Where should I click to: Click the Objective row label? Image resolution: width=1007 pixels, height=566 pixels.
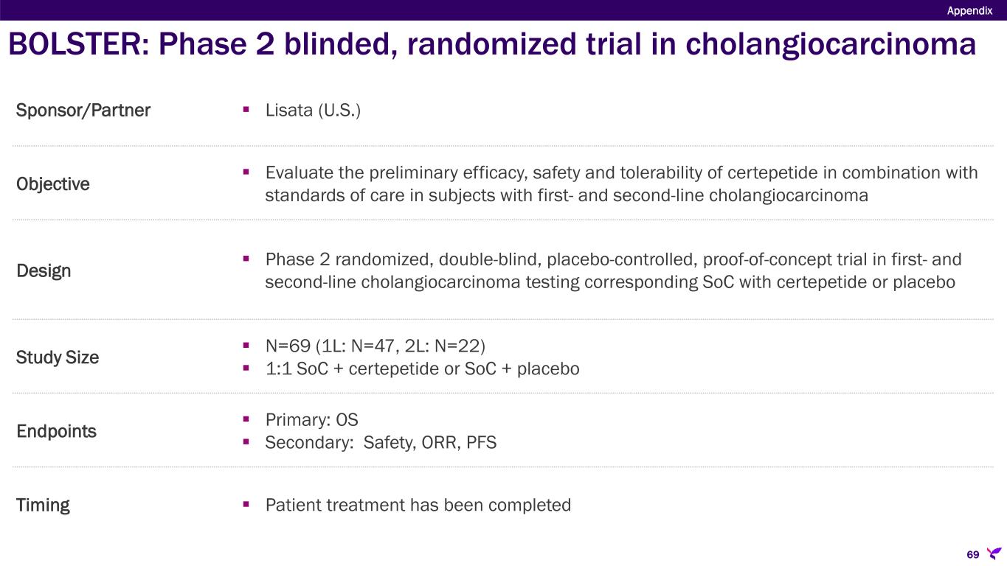pyautogui.click(x=53, y=184)
